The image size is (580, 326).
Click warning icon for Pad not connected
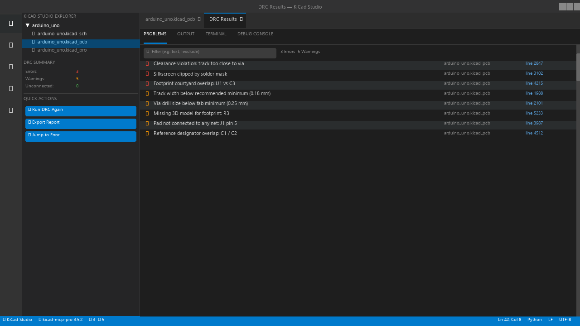[147, 123]
